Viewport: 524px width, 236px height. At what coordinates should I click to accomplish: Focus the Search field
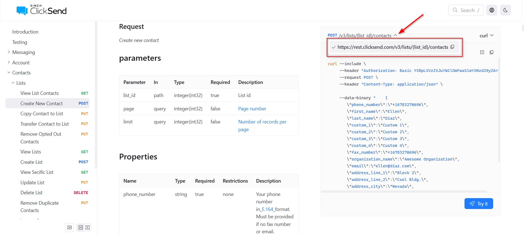click(x=466, y=10)
